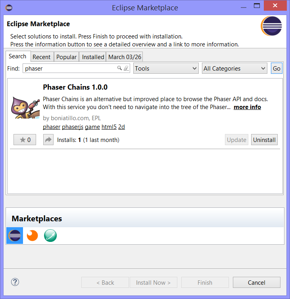Minimize the Eclipse Marketplace window

244,7
